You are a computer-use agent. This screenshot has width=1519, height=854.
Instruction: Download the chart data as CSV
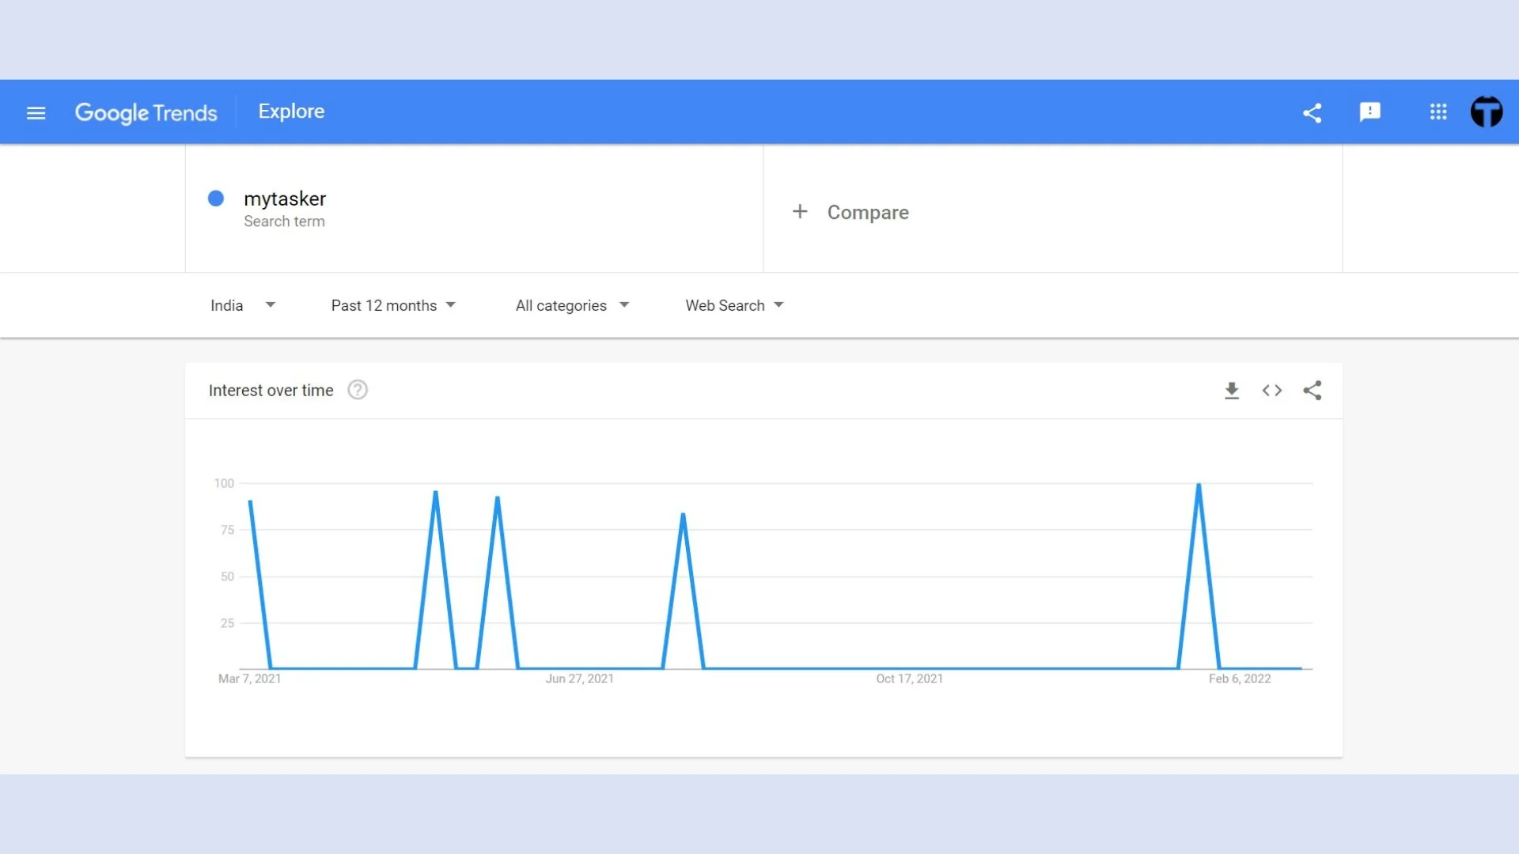pyautogui.click(x=1232, y=391)
